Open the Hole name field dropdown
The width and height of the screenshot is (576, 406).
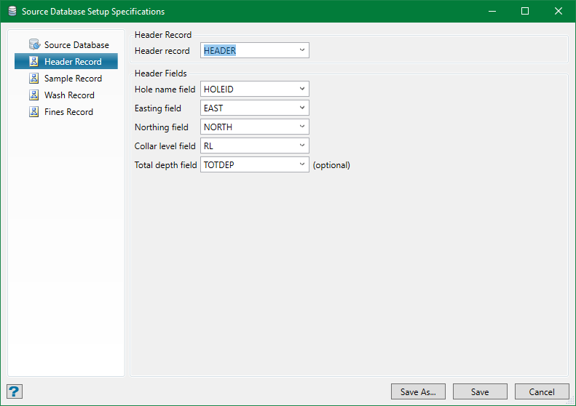(301, 89)
